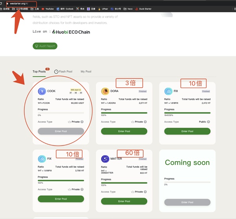
Task: Click the Finished badge on DORA card
Action: pyautogui.click(x=142, y=91)
